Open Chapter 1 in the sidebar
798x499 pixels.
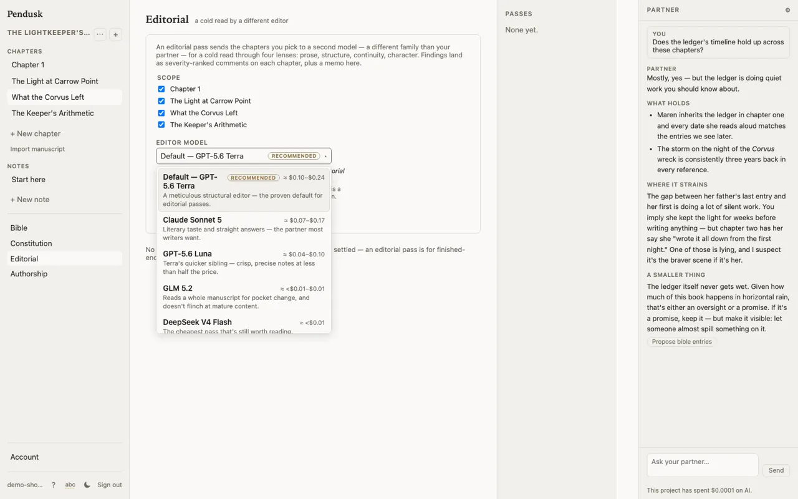point(65,65)
